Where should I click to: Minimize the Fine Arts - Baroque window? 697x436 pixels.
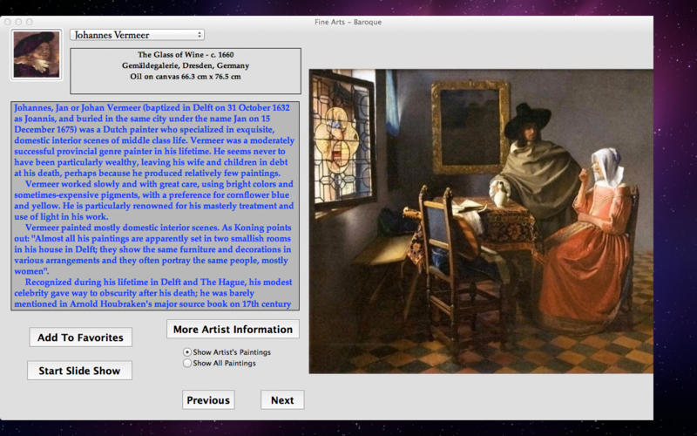coord(18,21)
